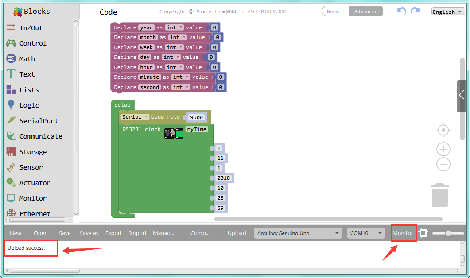Screen dimensions: 470x278
Task: Open the serial Monitor button
Action: 403,233
